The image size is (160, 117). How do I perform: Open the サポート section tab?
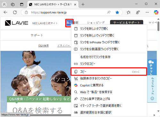point(37,35)
